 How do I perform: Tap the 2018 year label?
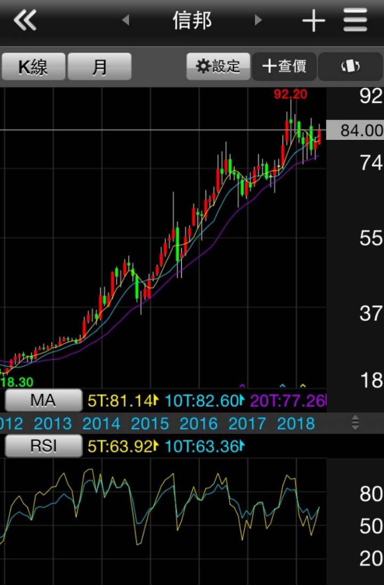296,423
